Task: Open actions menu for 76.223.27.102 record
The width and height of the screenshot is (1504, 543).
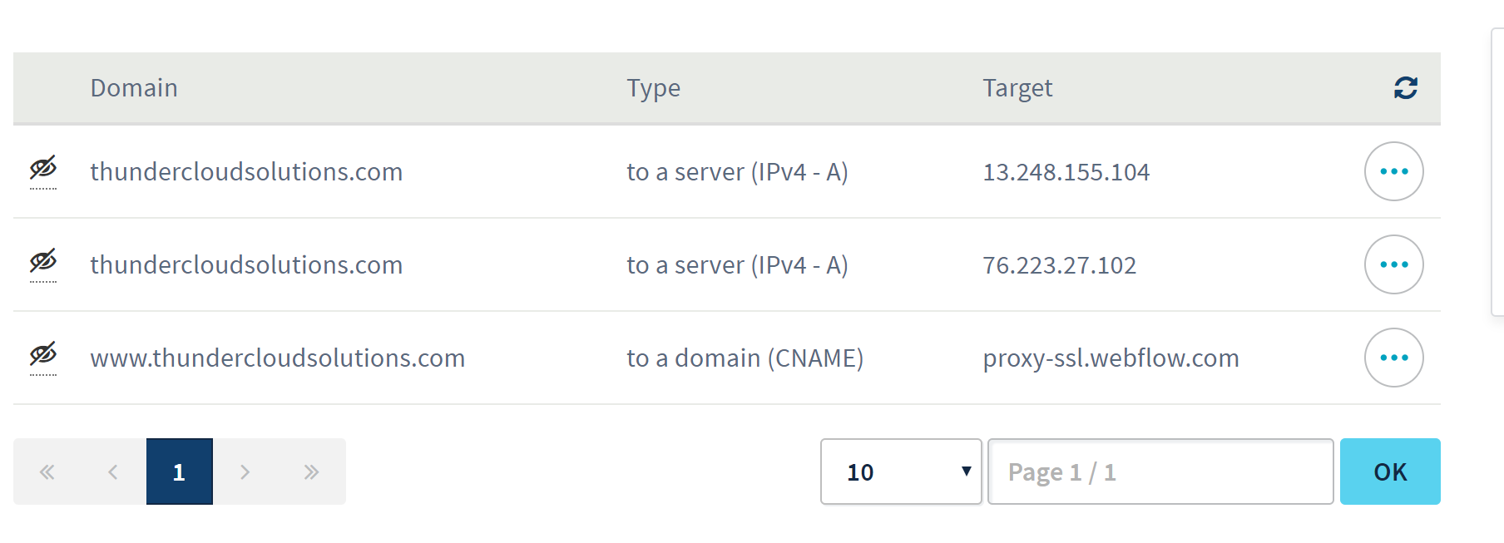Action: (x=1393, y=264)
